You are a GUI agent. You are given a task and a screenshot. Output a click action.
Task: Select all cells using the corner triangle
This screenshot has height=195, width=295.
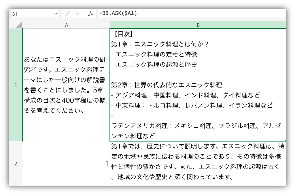(x=19, y=25)
